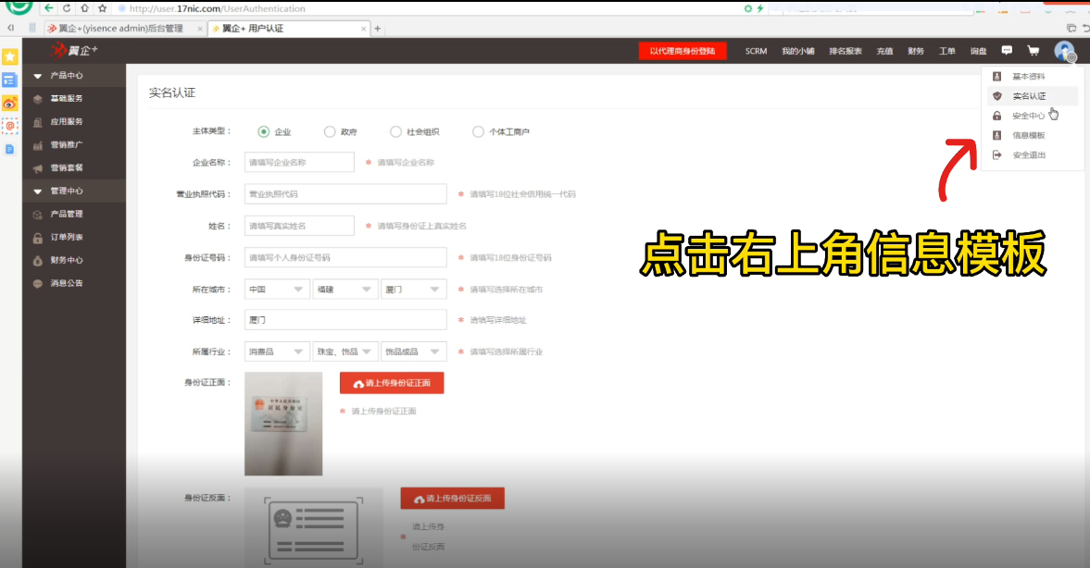Click the browser home icon
Screen dimensions: 1090x568
85,8
